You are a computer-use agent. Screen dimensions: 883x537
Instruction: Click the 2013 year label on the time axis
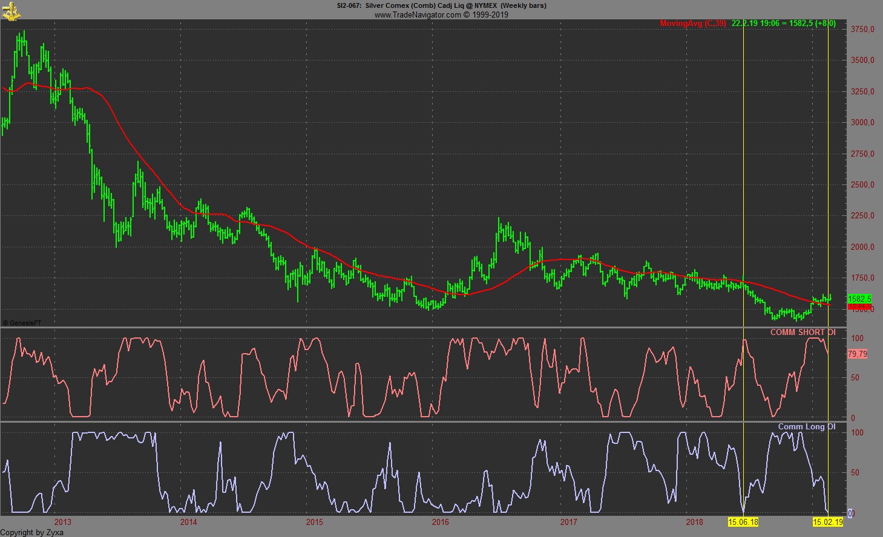[63, 522]
